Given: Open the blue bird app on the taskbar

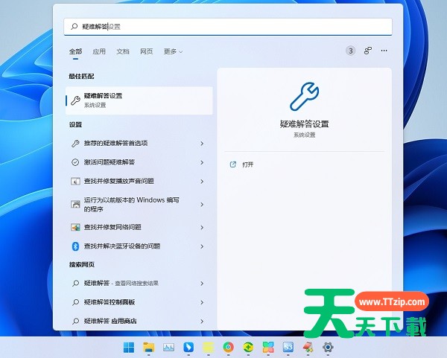Looking at the screenshot, I should pyautogui.click(x=188, y=347).
